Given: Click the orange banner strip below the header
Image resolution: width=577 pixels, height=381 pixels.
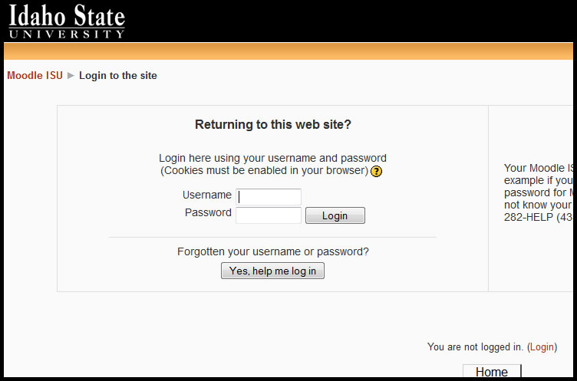Looking at the screenshot, I should pos(288,51).
